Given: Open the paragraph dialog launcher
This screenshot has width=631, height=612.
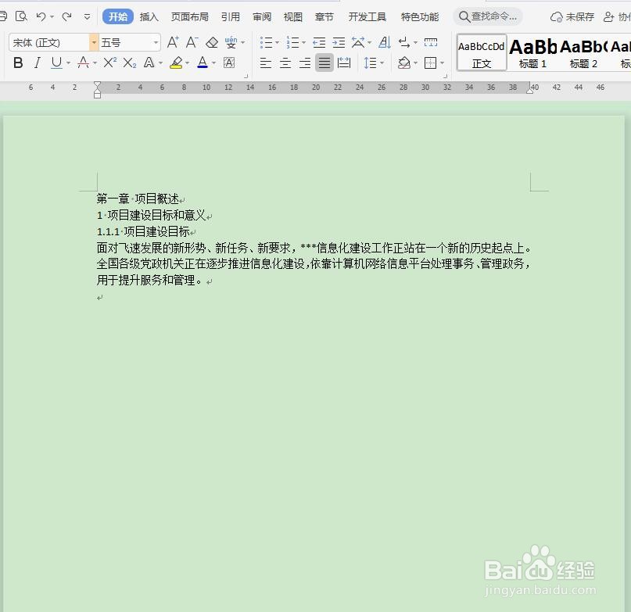Looking at the screenshot, I should (445, 76).
